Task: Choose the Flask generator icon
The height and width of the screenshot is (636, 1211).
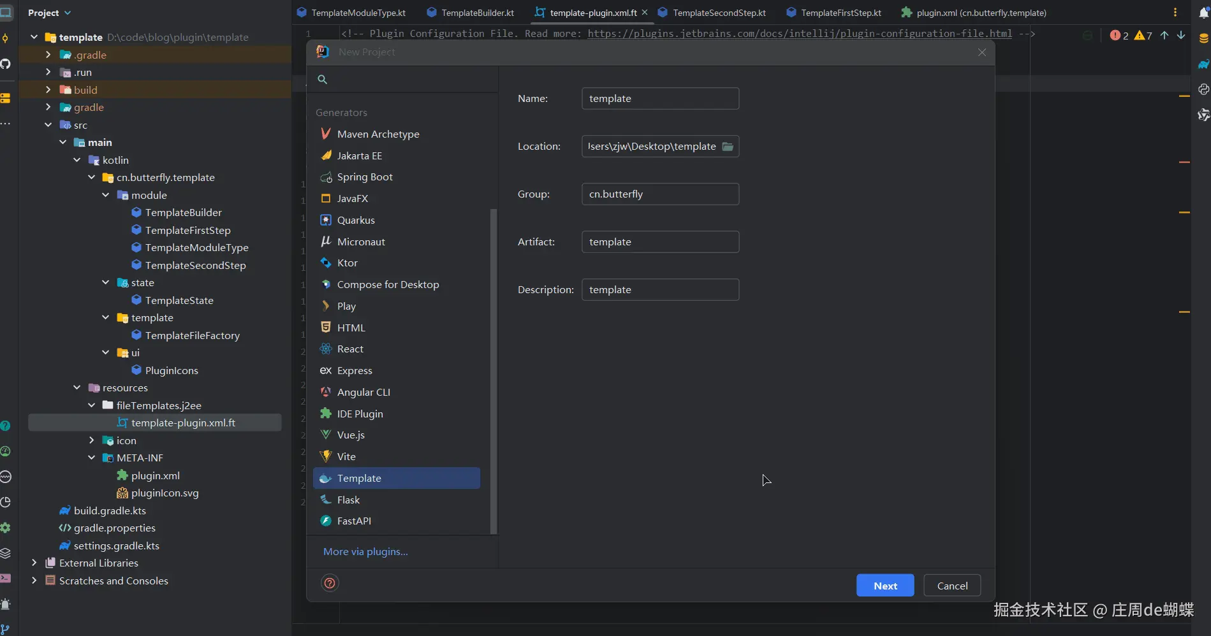Action: [326, 500]
